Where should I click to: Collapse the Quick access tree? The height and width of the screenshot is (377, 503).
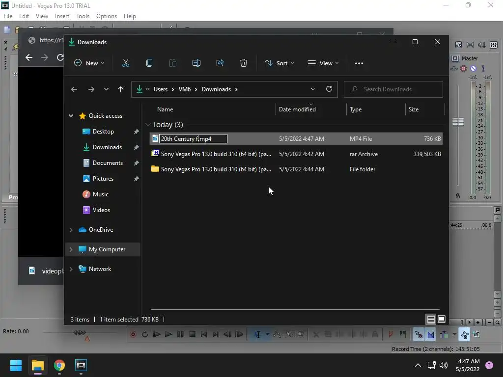click(x=71, y=116)
